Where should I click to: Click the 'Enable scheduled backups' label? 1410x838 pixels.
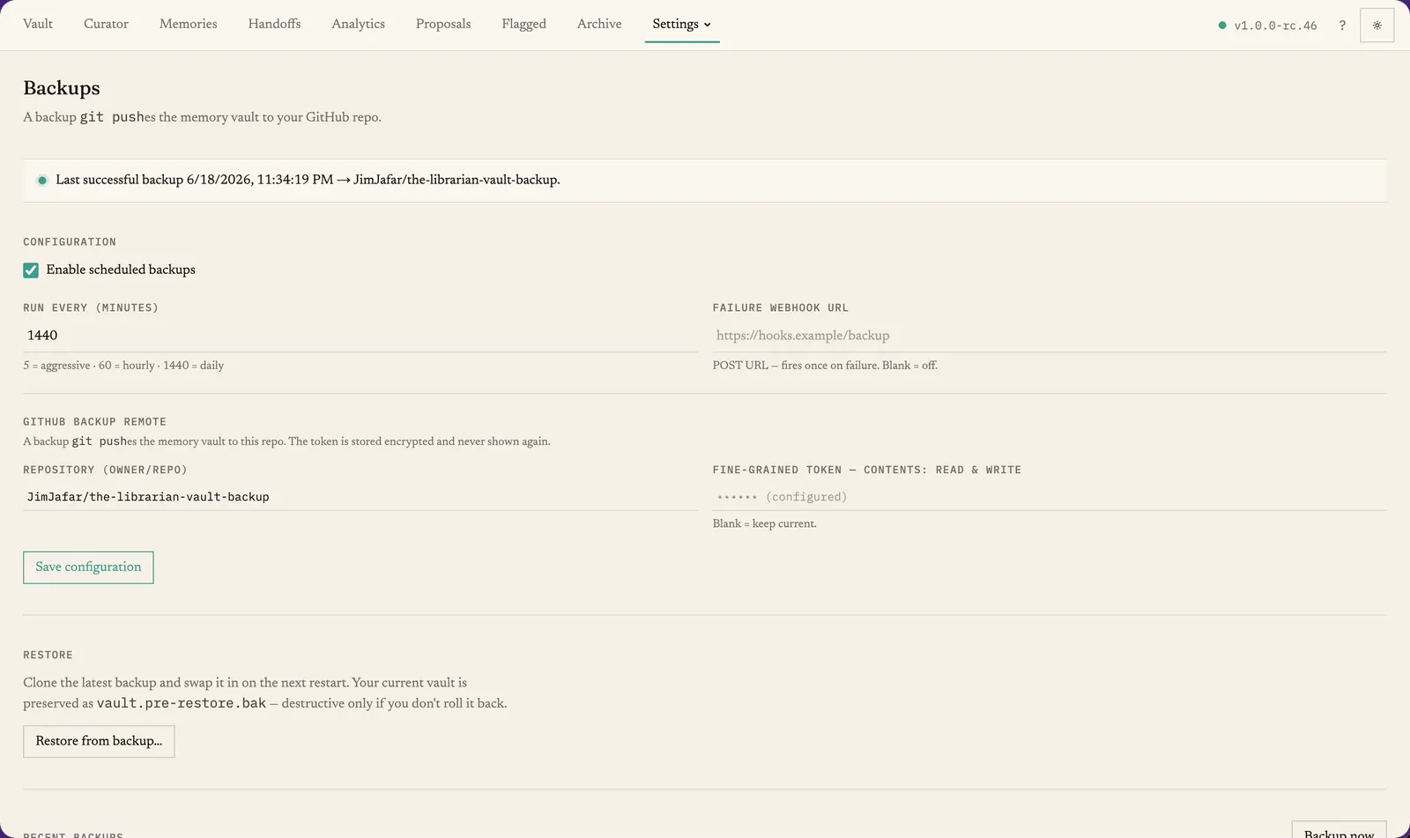(x=121, y=270)
